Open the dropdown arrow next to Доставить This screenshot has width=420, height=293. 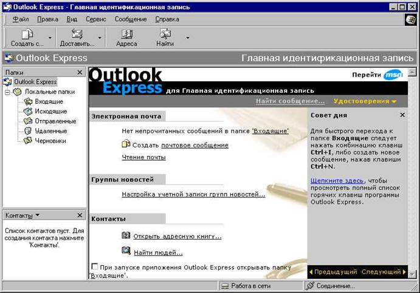coord(100,38)
